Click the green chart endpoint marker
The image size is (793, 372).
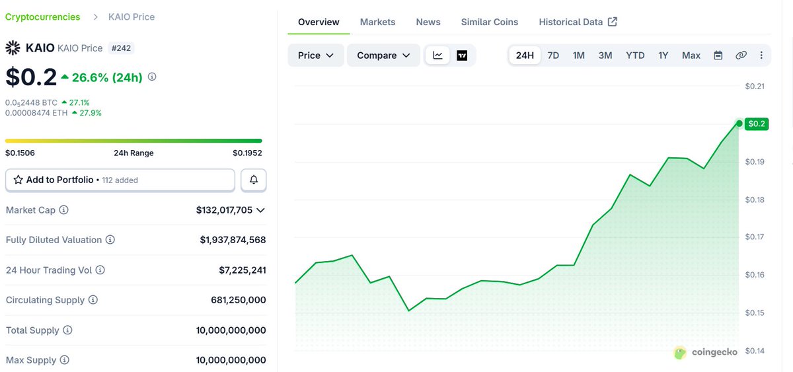pyautogui.click(x=739, y=124)
